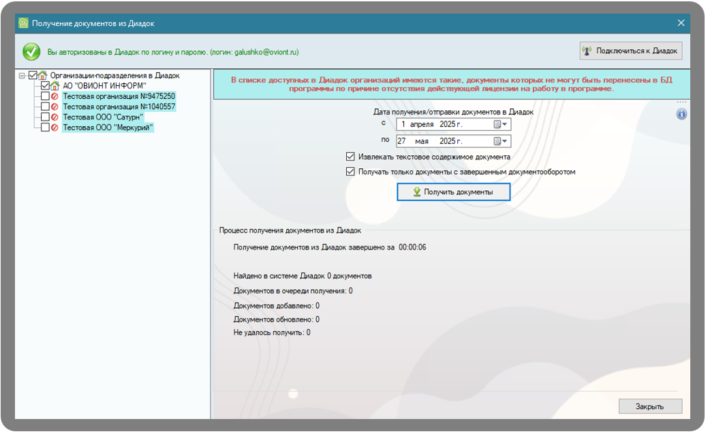This screenshot has height=434, width=708.
Task: Check the Тестовая ООО "Меркурий" checkbox
Action: tap(45, 128)
